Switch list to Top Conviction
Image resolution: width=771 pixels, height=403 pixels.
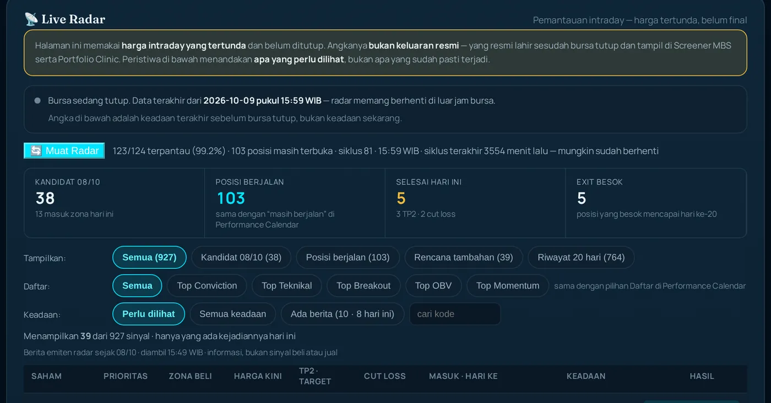point(207,286)
